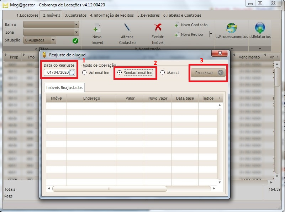Open d.Relatórios icon
Viewport: 285px width, 212px height.
coord(260,28)
